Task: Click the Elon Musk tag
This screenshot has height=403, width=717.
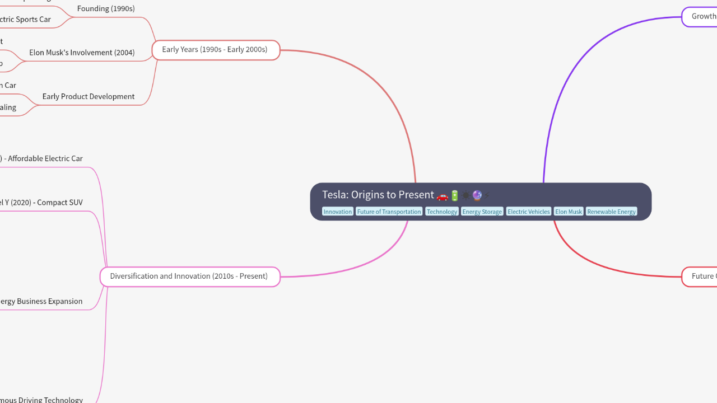Action: [569, 212]
